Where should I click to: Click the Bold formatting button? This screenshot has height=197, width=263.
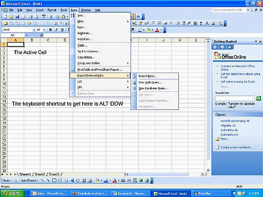coord(50,30)
